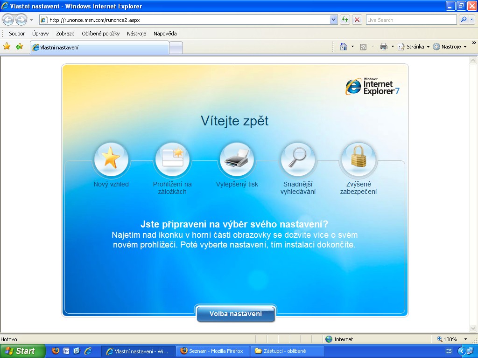
Task: Launch Outlook Express from Quick Launch
Action: [x=77, y=351]
